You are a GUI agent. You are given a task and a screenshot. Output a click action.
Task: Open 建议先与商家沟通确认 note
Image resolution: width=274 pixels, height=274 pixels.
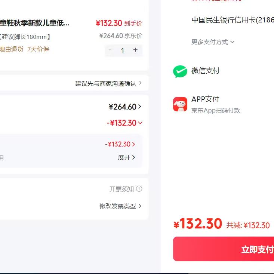tap(108, 83)
